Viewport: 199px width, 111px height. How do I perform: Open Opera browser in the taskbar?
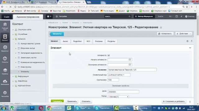tap(41, 108)
